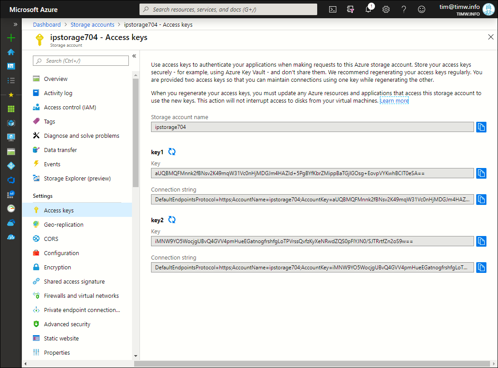Collapse the resource menu panel
This screenshot has width=498, height=368.
tap(134, 56)
